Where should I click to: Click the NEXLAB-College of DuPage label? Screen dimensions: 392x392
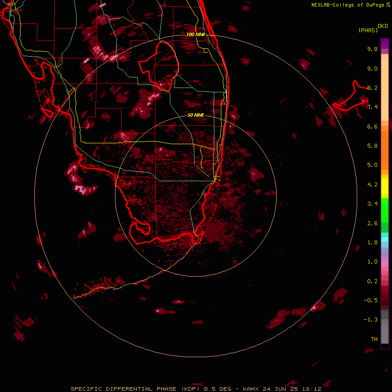pos(349,5)
